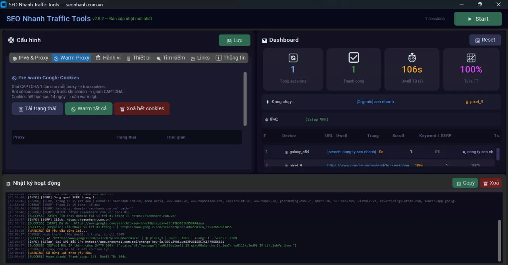Click the Tong sessions refresh icon
Image resolution: width=508 pixels, height=265 pixels.
293,58
